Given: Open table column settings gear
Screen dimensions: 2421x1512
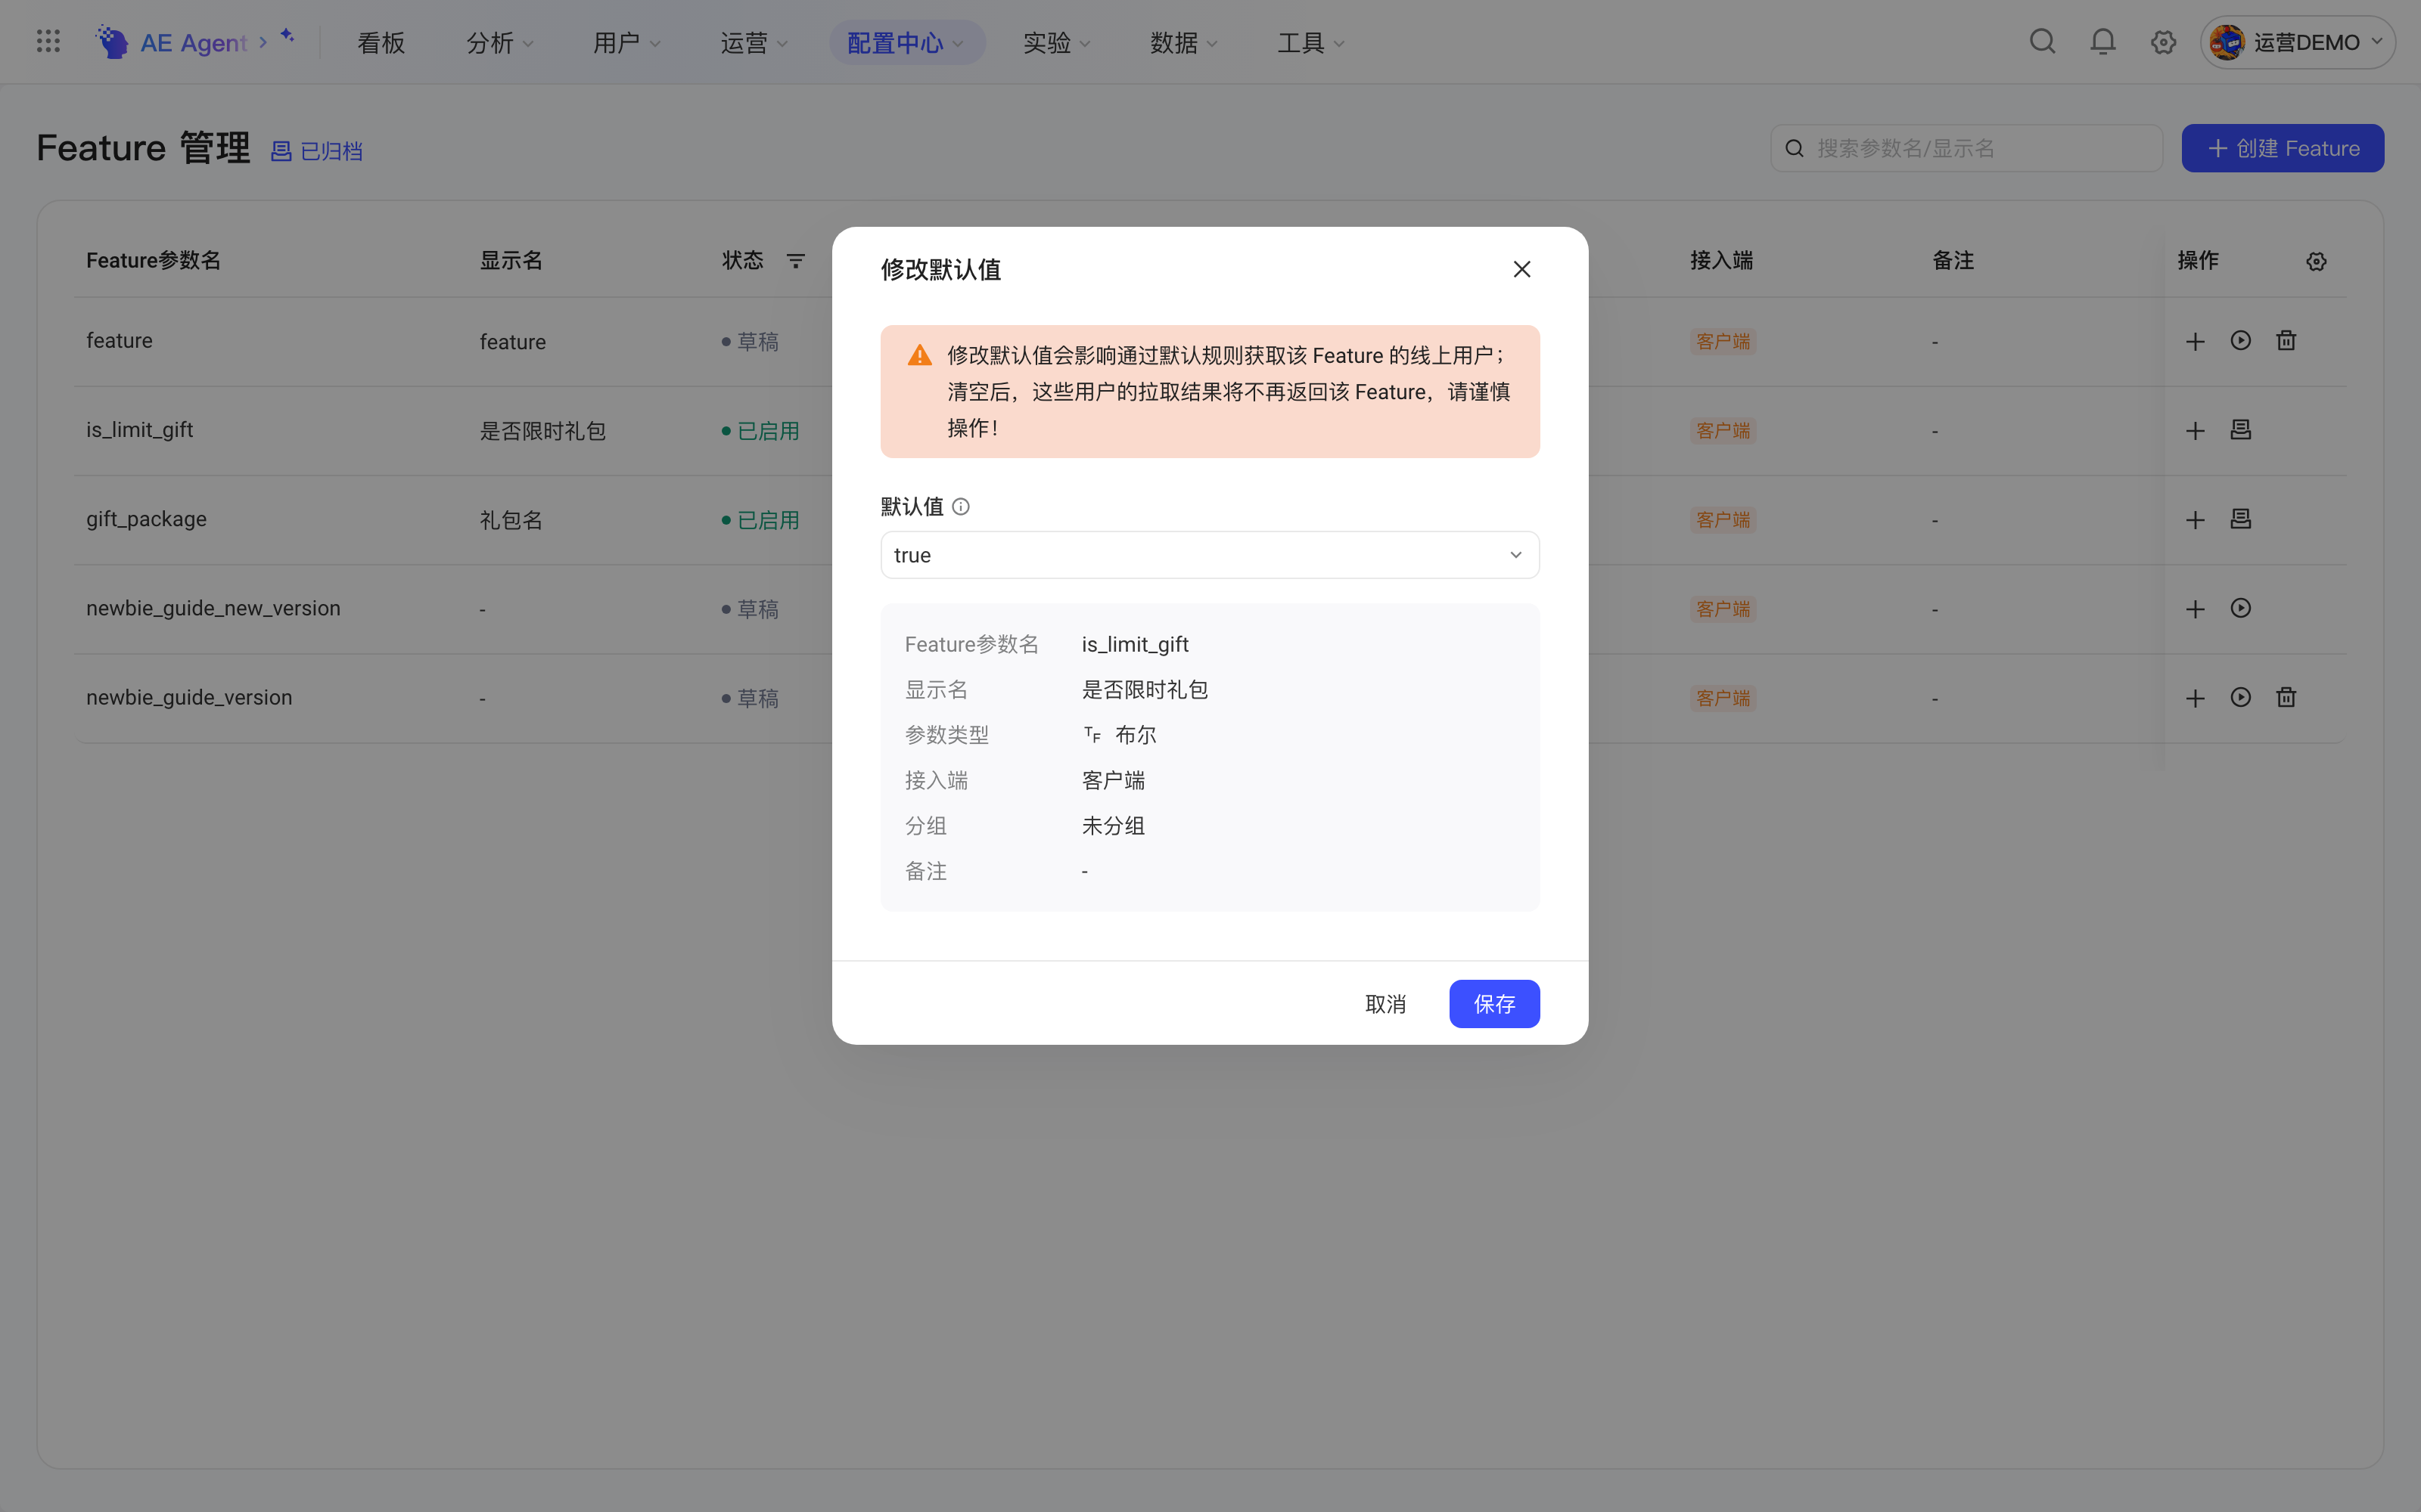Looking at the screenshot, I should tap(2316, 261).
